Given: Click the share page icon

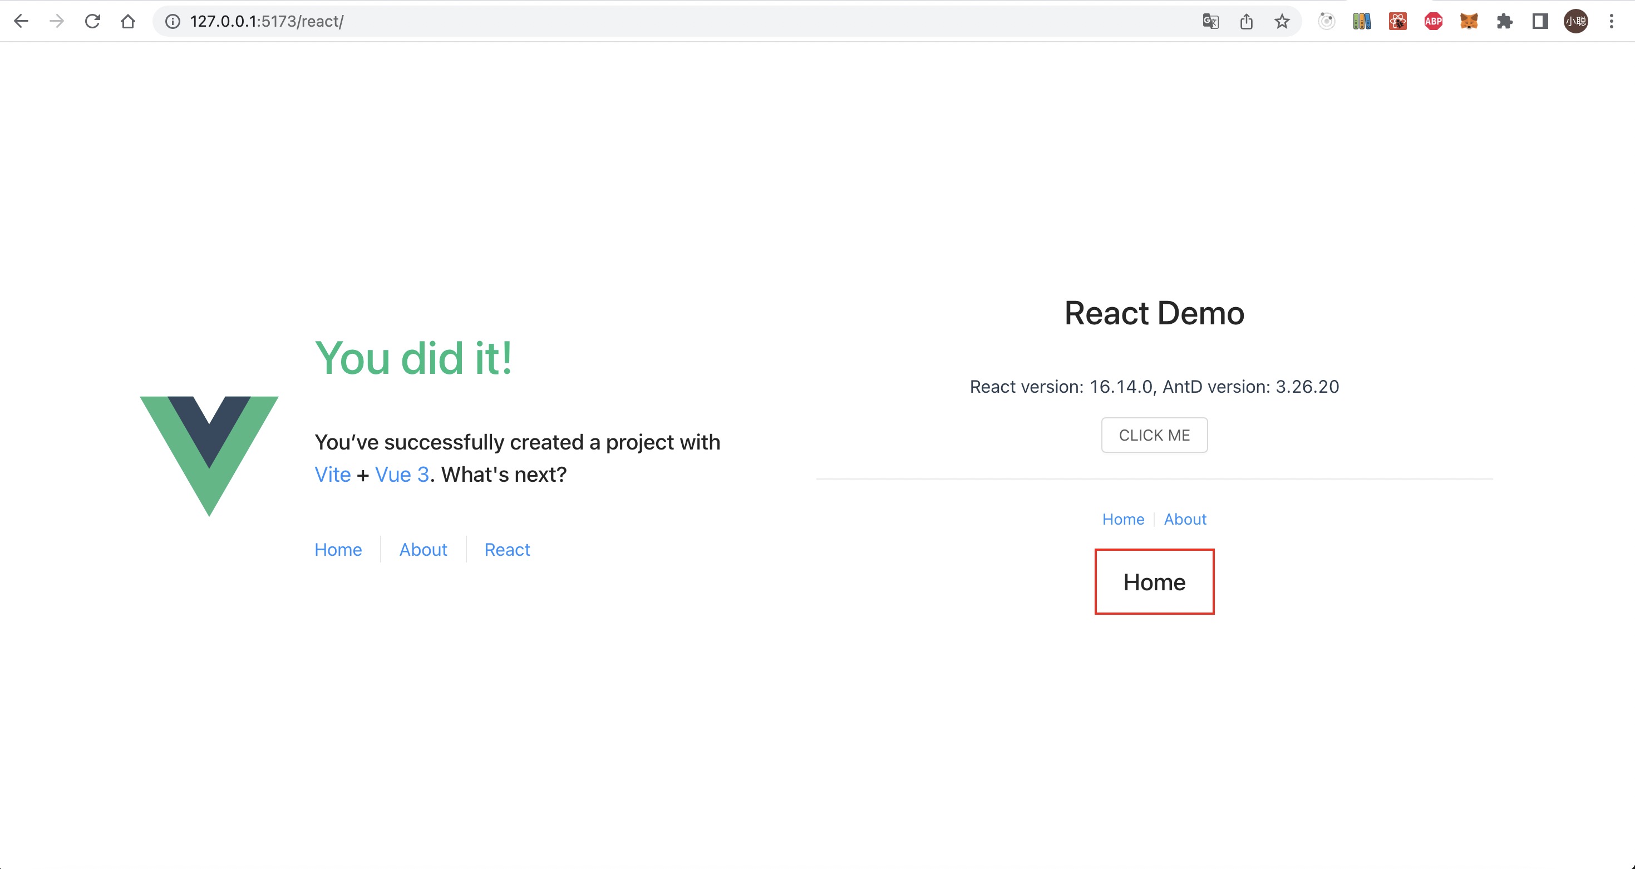Looking at the screenshot, I should point(1246,22).
